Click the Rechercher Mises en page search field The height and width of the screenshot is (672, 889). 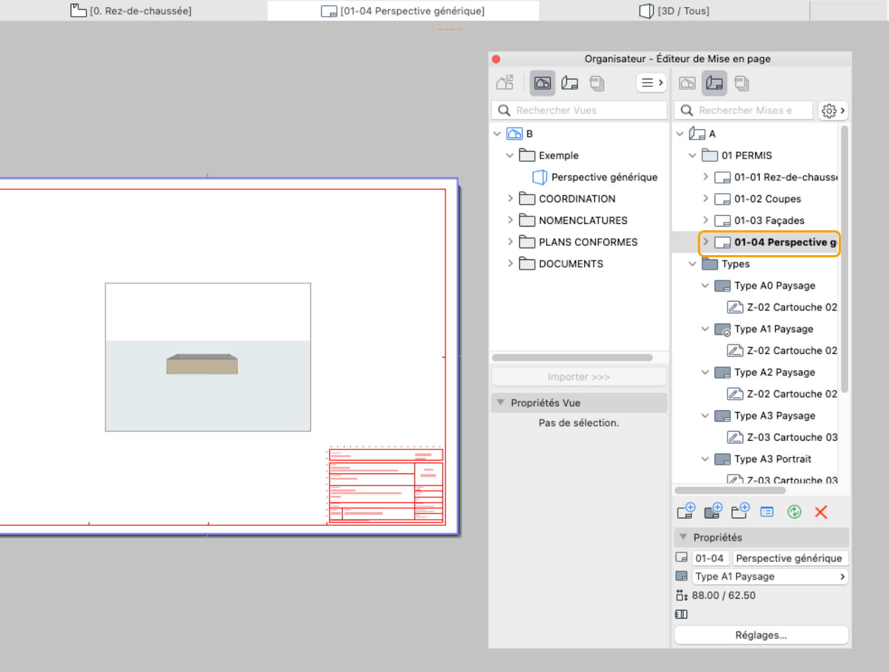743,111
